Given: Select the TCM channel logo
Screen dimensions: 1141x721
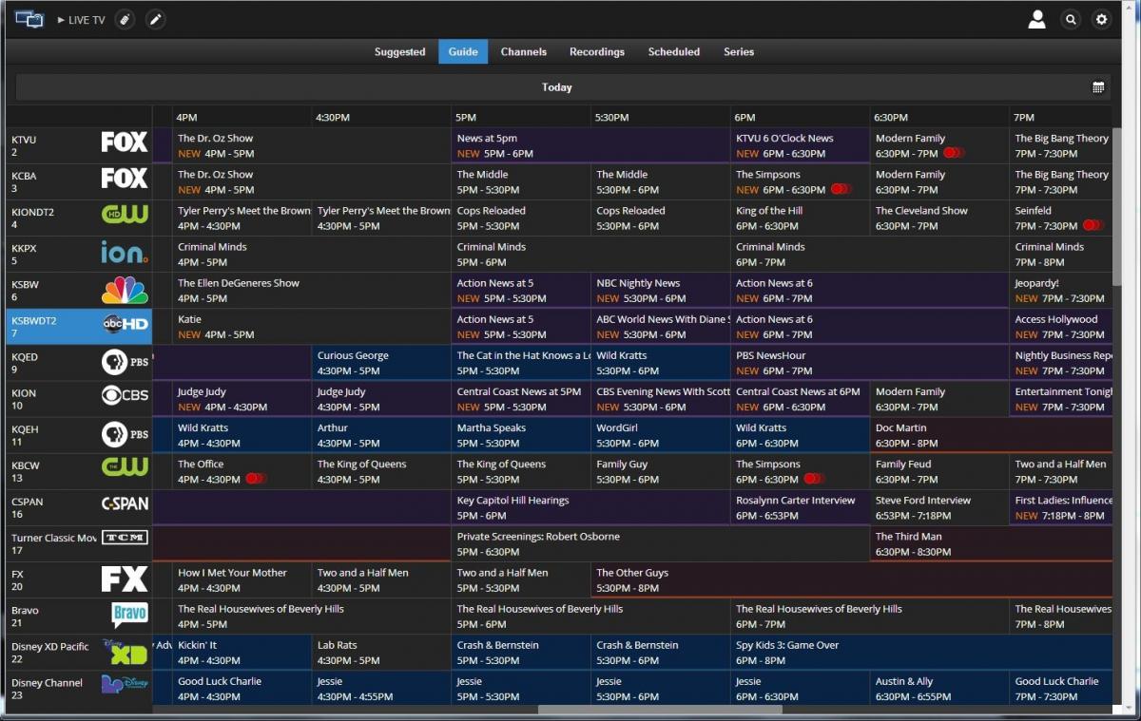Looking at the screenshot, I should click(x=125, y=538).
